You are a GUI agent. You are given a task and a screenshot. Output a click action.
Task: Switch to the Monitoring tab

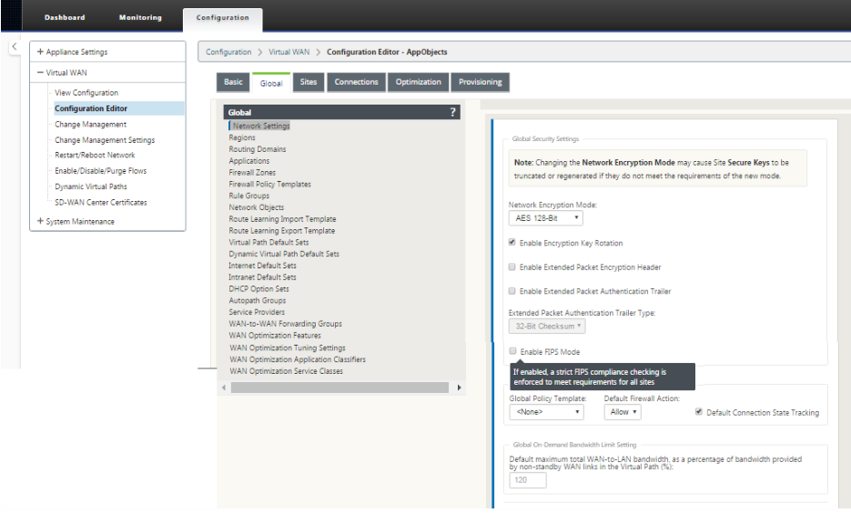click(140, 17)
